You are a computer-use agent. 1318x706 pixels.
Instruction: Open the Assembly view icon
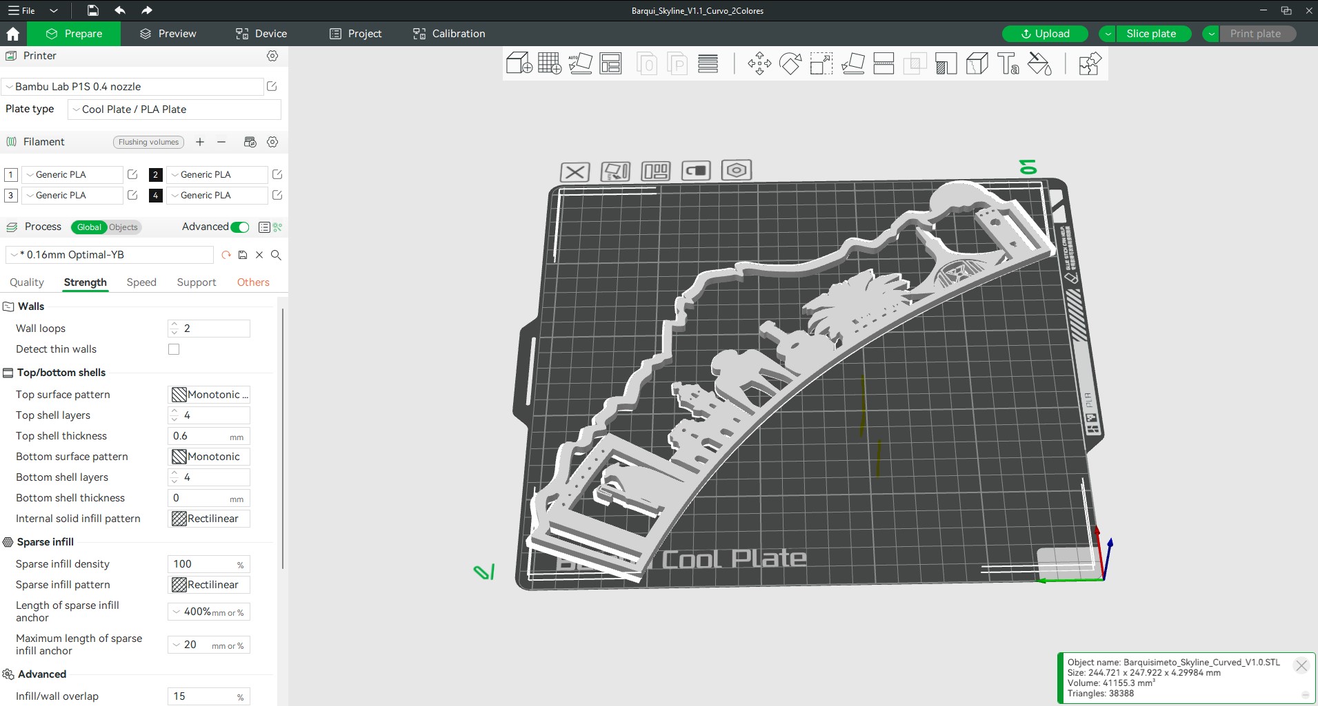(x=1089, y=64)
